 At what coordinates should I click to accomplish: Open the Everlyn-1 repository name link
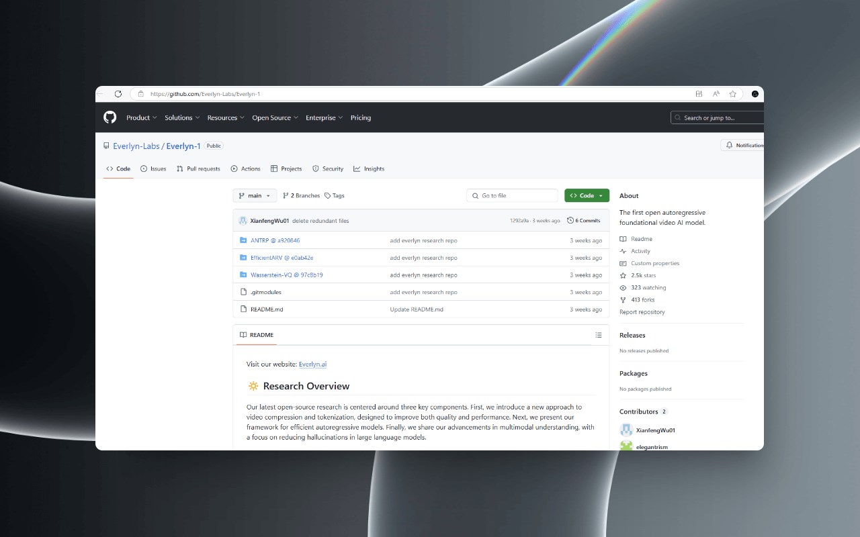click(x=183, y=146)
